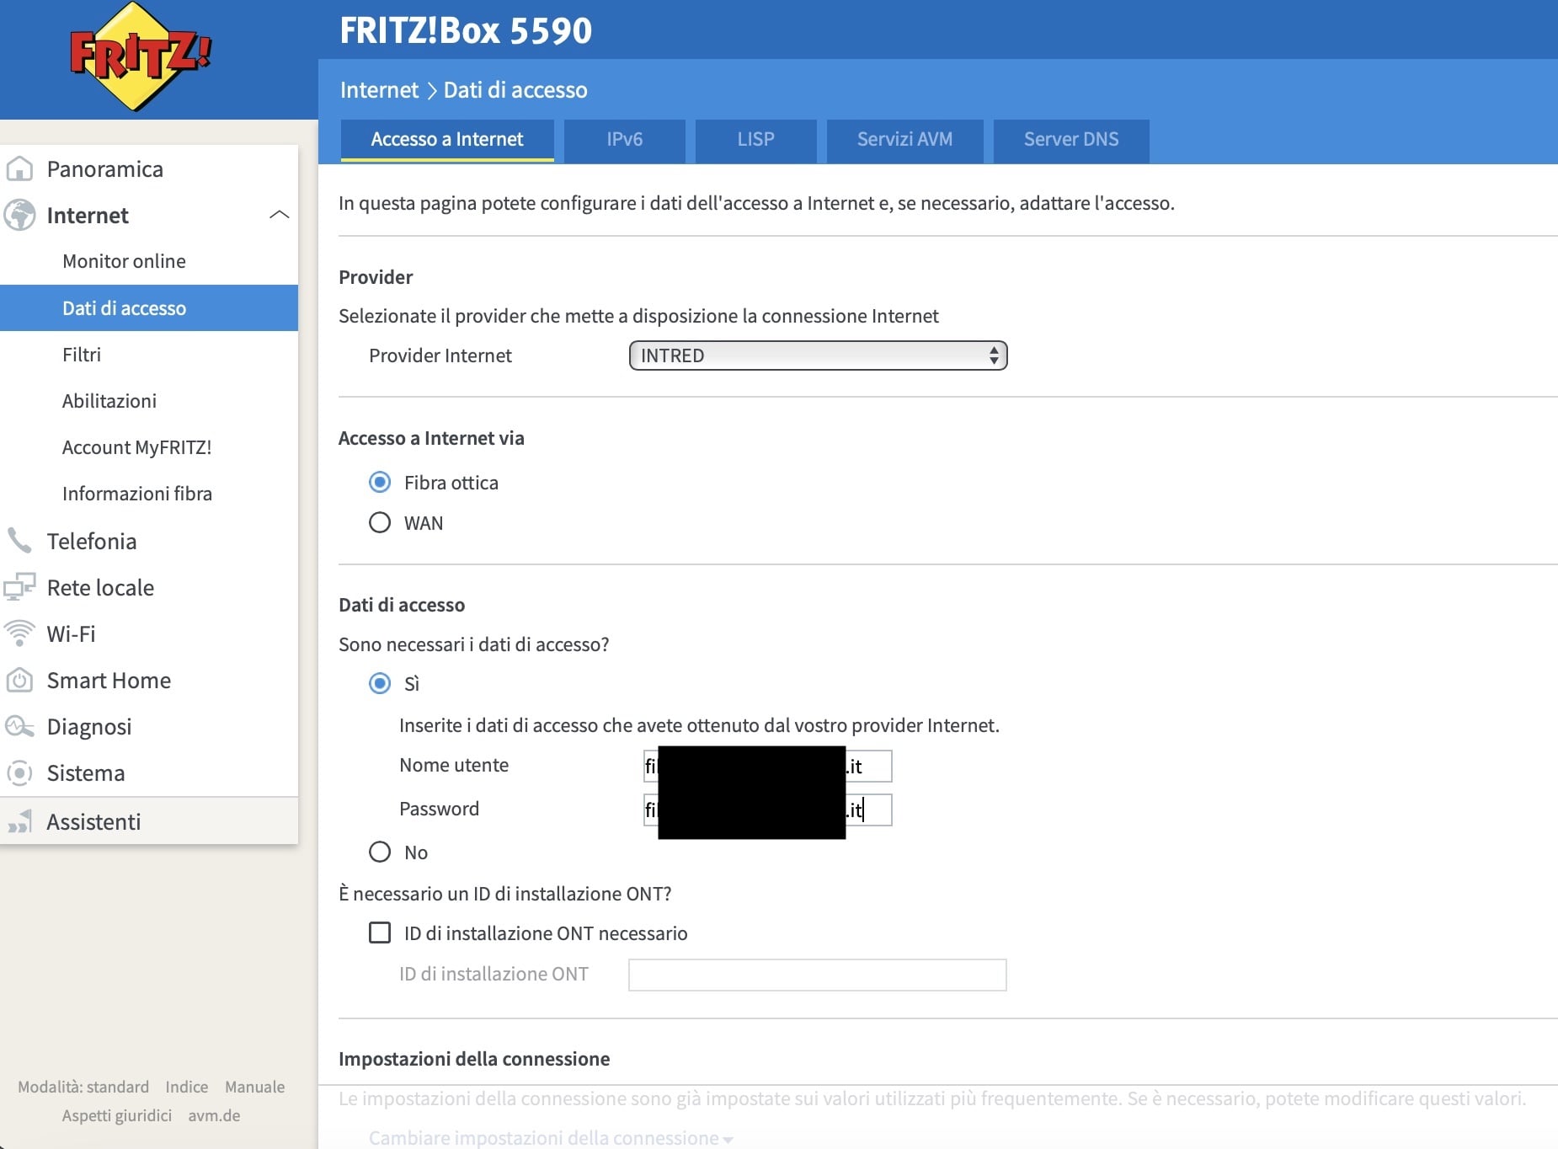Image resolution: width=1558 pixels, height=1149 pixels.
Task: Click the Dati di accesso breadcrumb text
Action: tap(515, 90)
